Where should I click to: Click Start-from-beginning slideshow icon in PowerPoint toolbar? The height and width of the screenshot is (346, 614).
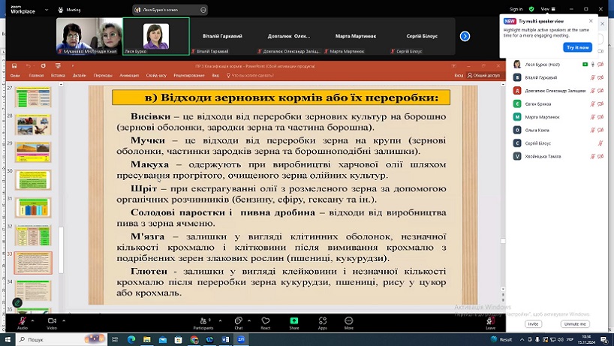(x=58, y=66)
